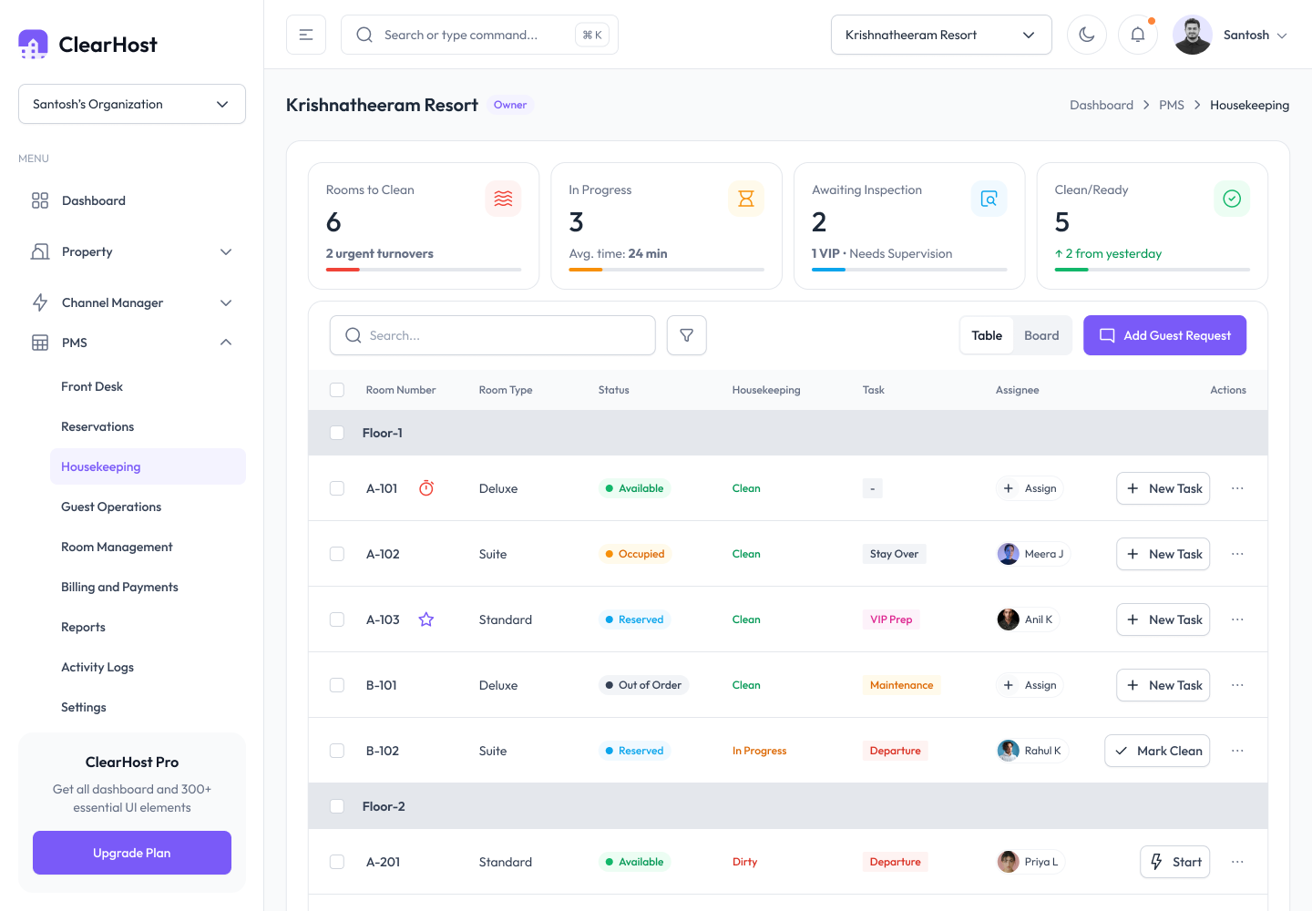Click the sidebar collapse hamburger icon
This screenshot has width=1312, height=911.
(306, 35)
